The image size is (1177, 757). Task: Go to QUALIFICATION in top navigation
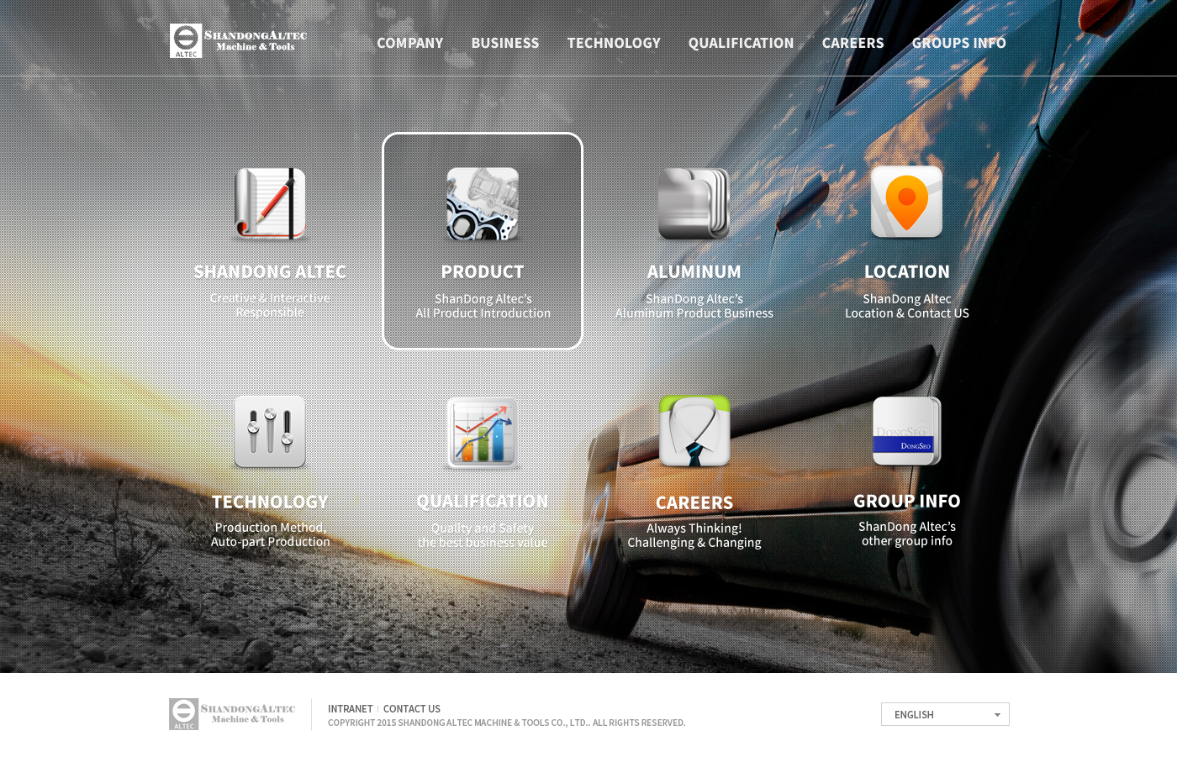point(741,43)
